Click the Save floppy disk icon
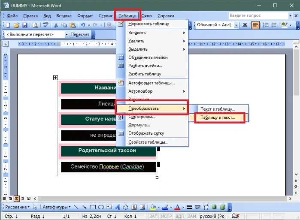Screen dimensions: 300x220 tap(25, 25)
